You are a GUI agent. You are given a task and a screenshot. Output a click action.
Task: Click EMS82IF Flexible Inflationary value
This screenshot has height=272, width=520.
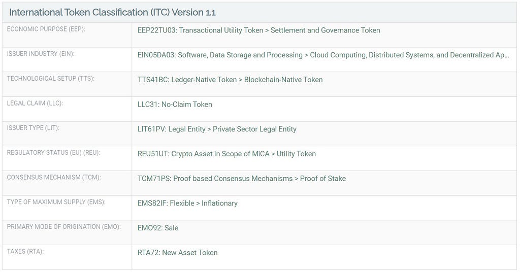click(187, 203)
